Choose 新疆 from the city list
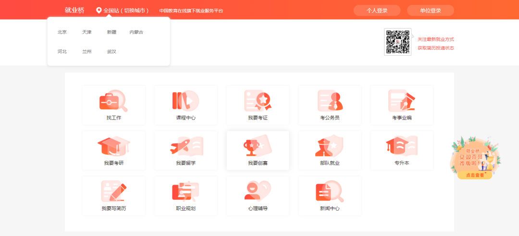519x236 pixels. click(x=111, y=32)
